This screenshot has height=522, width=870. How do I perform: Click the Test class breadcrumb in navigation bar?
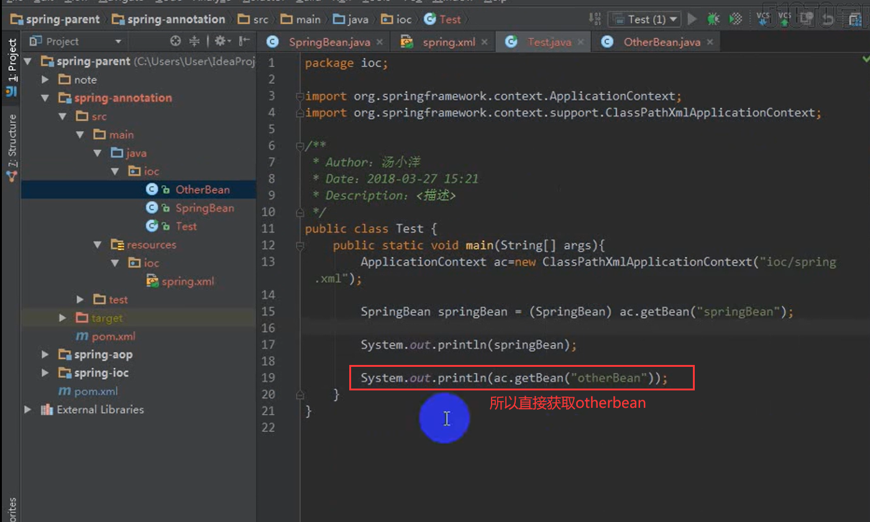coord(442,19)
